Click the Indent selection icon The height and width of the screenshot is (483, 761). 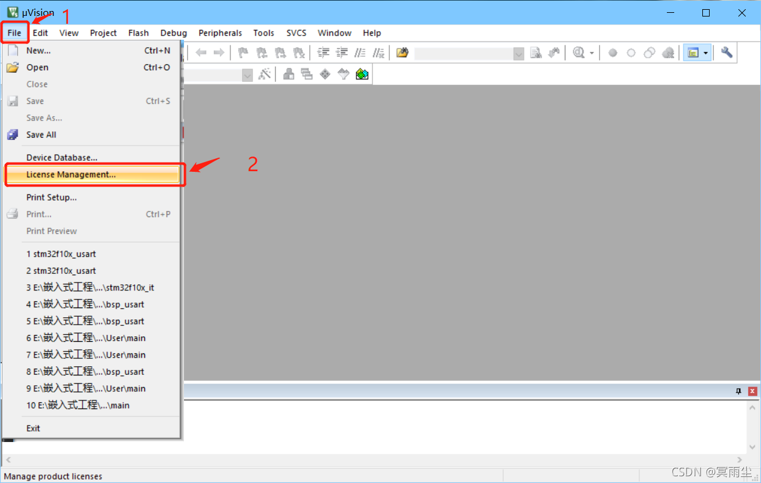tap(323, 53)
